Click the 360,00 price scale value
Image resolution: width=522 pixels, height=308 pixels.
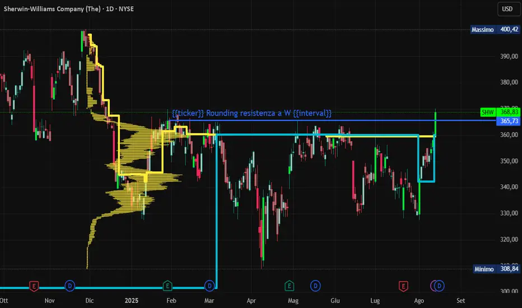509,134
